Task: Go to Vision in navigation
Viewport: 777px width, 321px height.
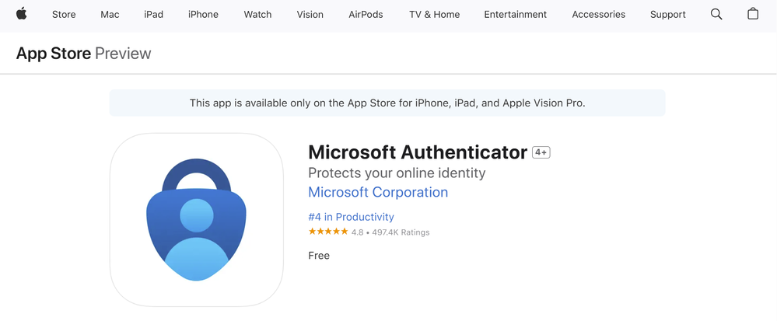Action: (x=310, y=14)
